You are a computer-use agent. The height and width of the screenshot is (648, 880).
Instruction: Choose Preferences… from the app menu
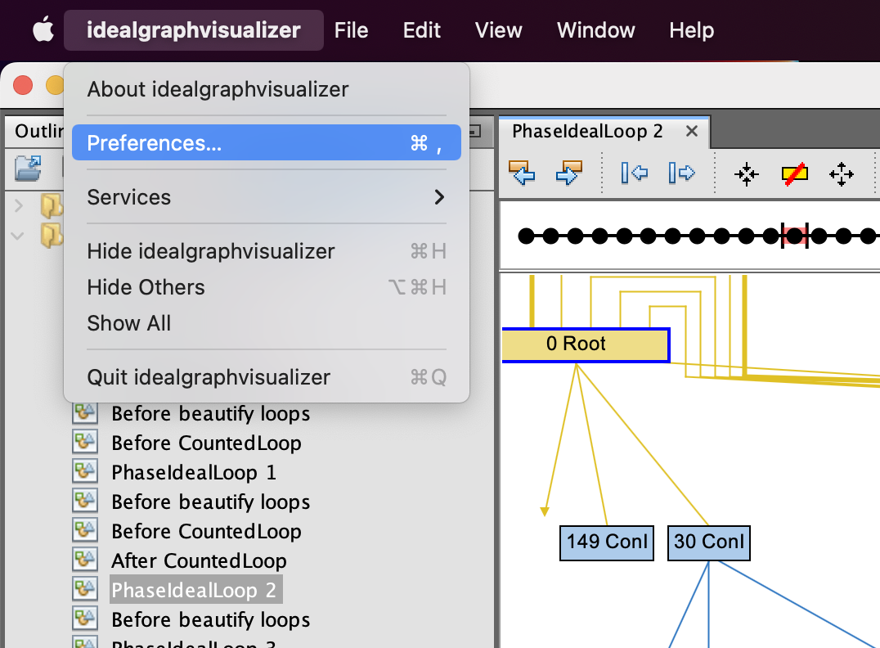(x=266, y=143)
